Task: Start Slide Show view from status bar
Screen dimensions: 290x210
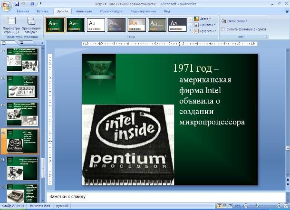Action: (x=230, y=206)
